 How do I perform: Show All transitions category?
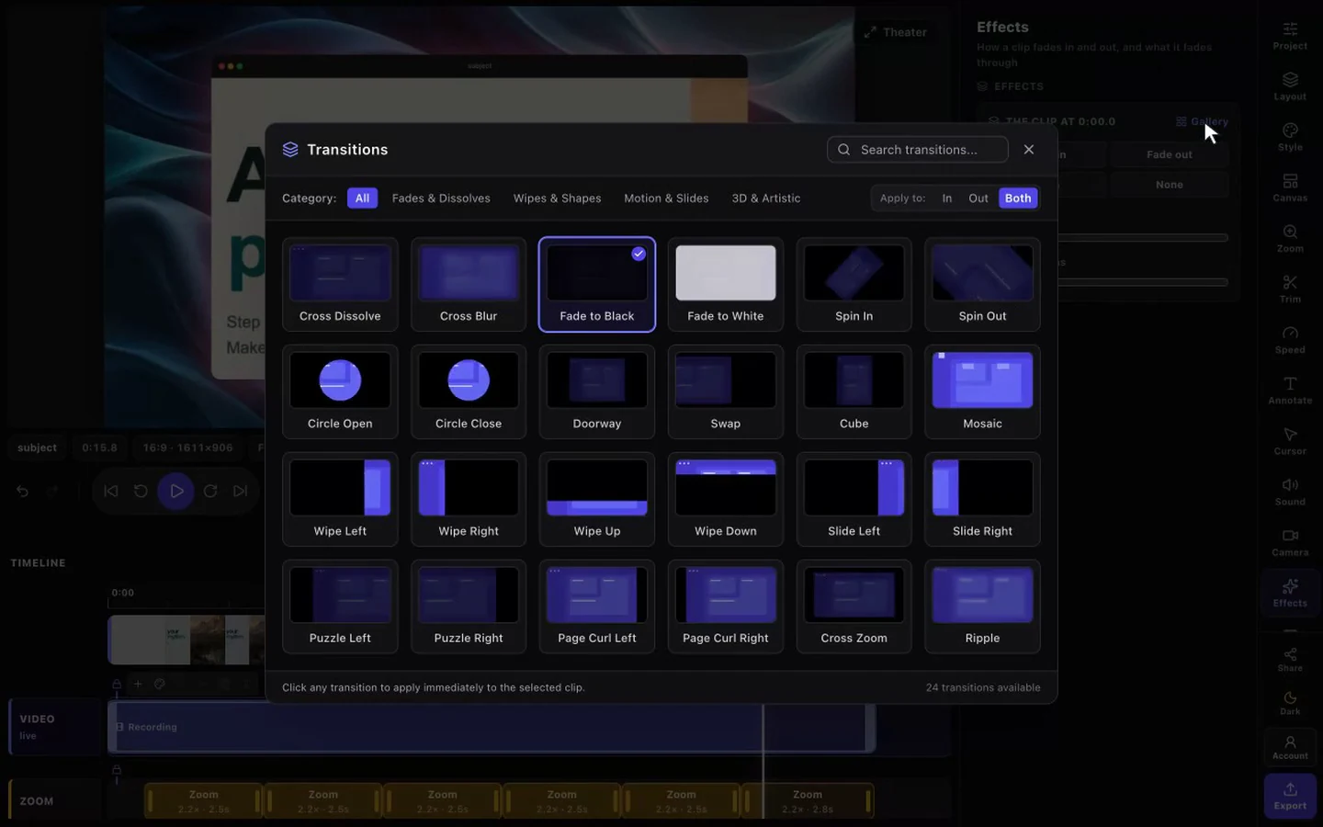pyautogui.click(x=362, y=198)
